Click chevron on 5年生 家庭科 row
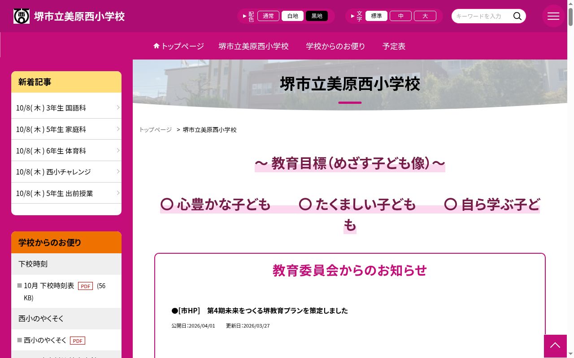574x358 pixels. coord(118,129)
